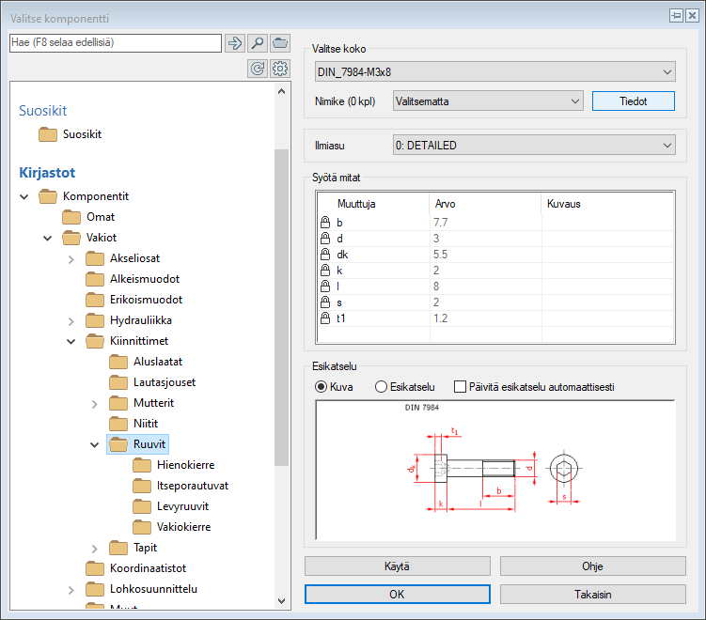
Task: Click the arrow icon next to search field
Action: [235, 43]
